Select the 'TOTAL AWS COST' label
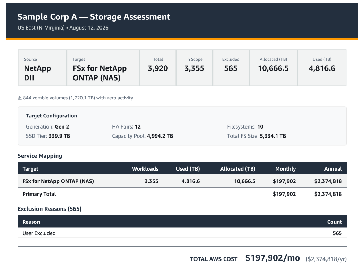364x264 pixels. coord(214,259)
